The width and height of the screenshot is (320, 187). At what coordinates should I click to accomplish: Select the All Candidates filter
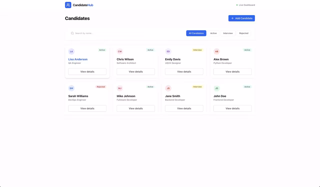pyautogui.click(x=196, y=33)
